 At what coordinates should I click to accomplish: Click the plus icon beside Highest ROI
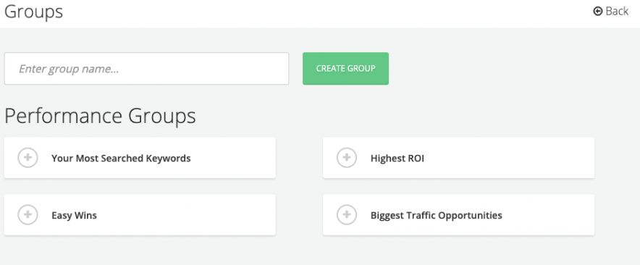(347, 158)
